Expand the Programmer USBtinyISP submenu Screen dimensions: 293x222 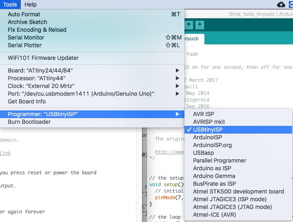[92, 114]
